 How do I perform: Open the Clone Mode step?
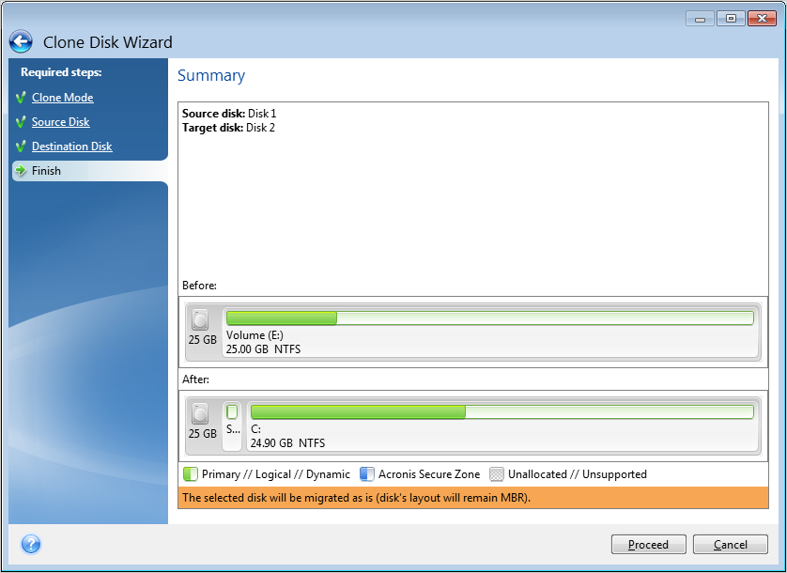[x=61, y=98]
